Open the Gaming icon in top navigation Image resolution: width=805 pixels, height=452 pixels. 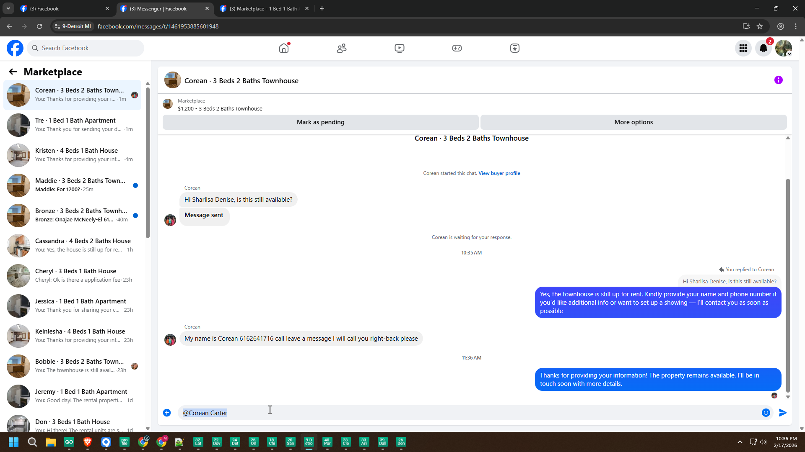point(457,48)
